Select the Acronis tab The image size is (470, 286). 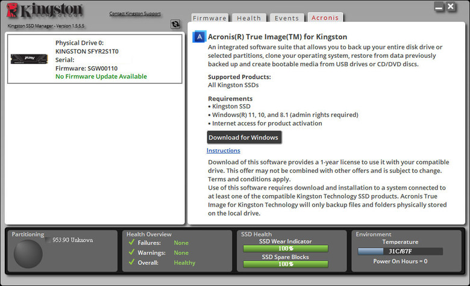point(325,17)
